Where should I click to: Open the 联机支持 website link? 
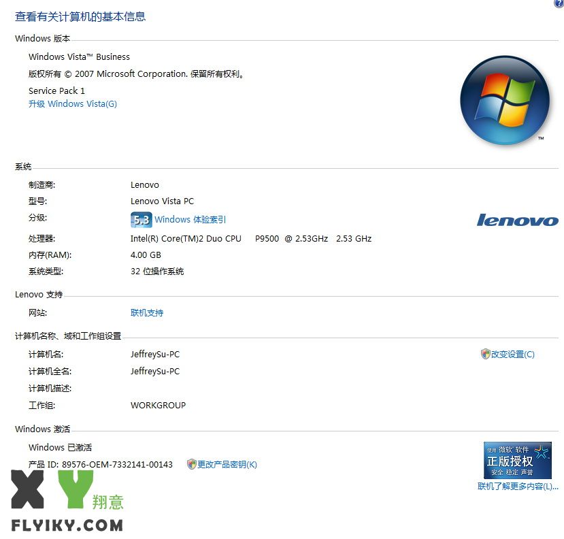coord(147,312)
